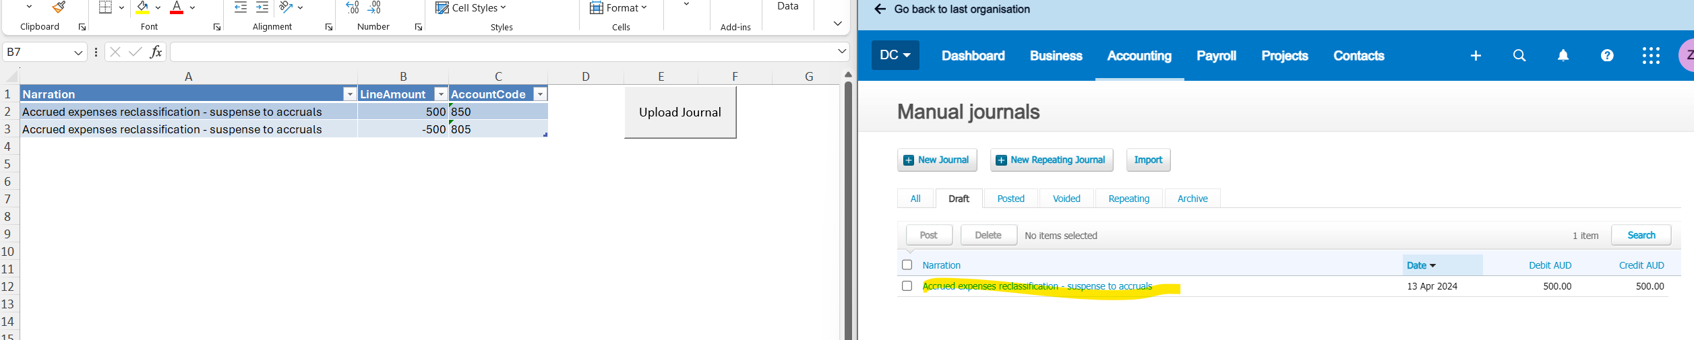Apply the yellow fill color swatch
1694x340 pixels.
pyautogui.click(x=142, y=8)
